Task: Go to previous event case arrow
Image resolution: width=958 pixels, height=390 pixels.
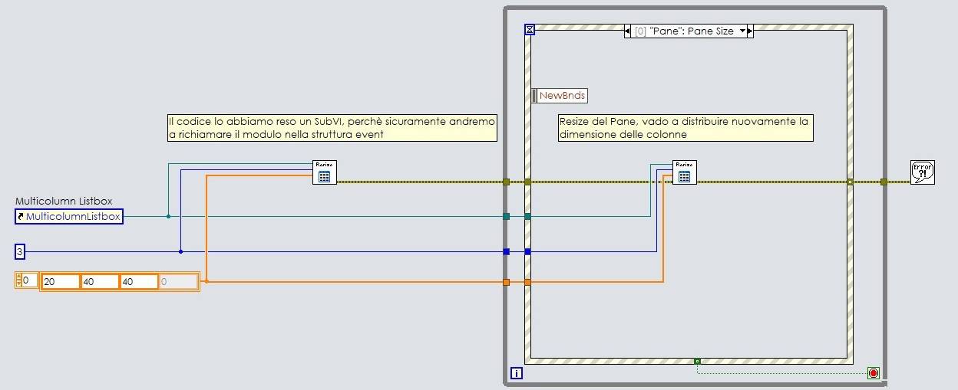Action: pyautogui.click(x=628, y=31)
